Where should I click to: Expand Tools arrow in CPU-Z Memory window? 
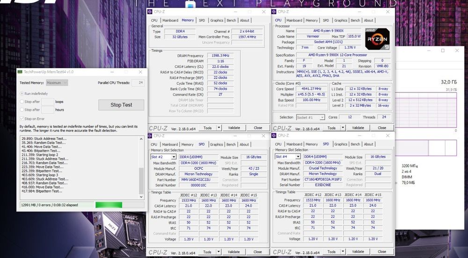tap(219, 128)
